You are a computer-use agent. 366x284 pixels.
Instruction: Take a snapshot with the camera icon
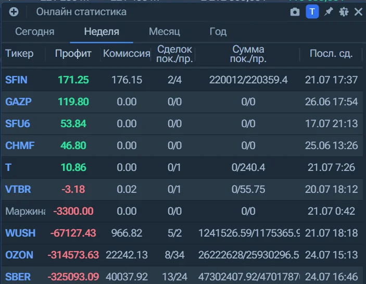tap(295, 11)
